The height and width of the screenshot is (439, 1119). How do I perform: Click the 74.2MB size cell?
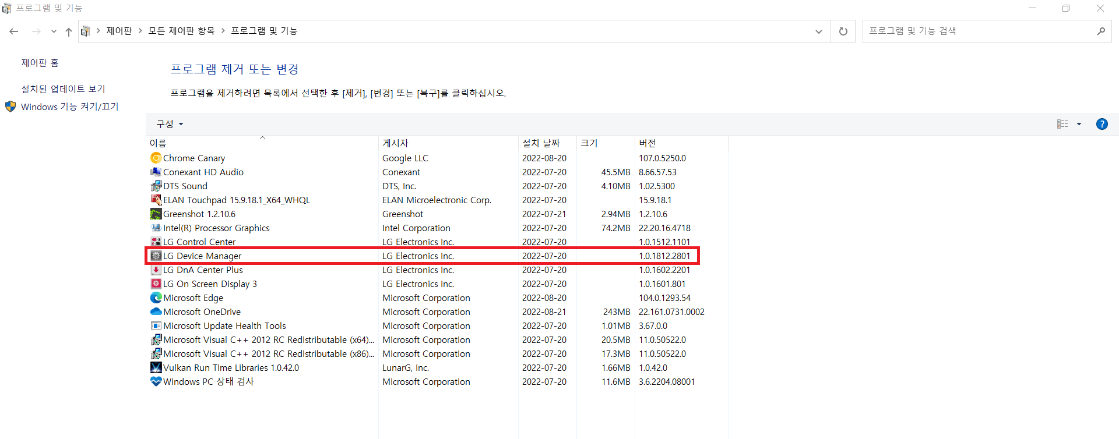(616, 228)
